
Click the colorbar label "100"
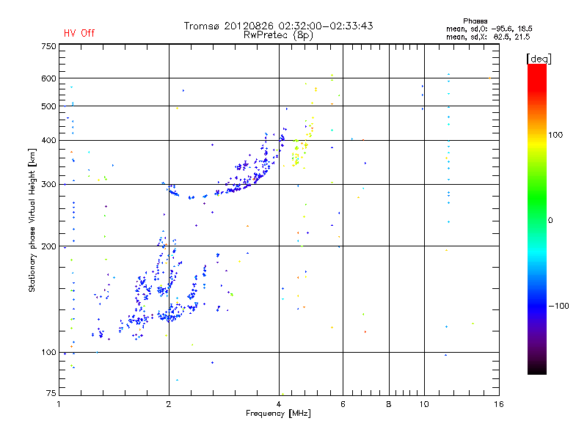click(x=555, y=135)
